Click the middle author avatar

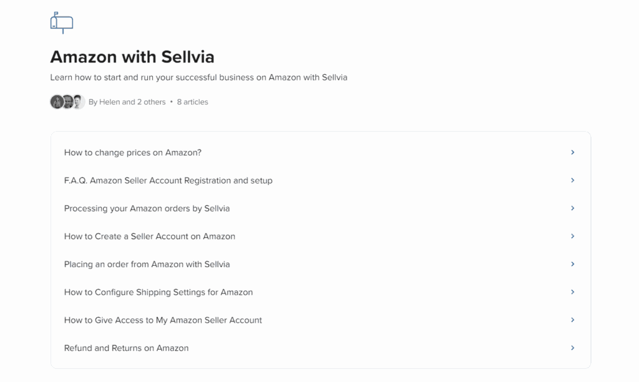coord(67,102)
